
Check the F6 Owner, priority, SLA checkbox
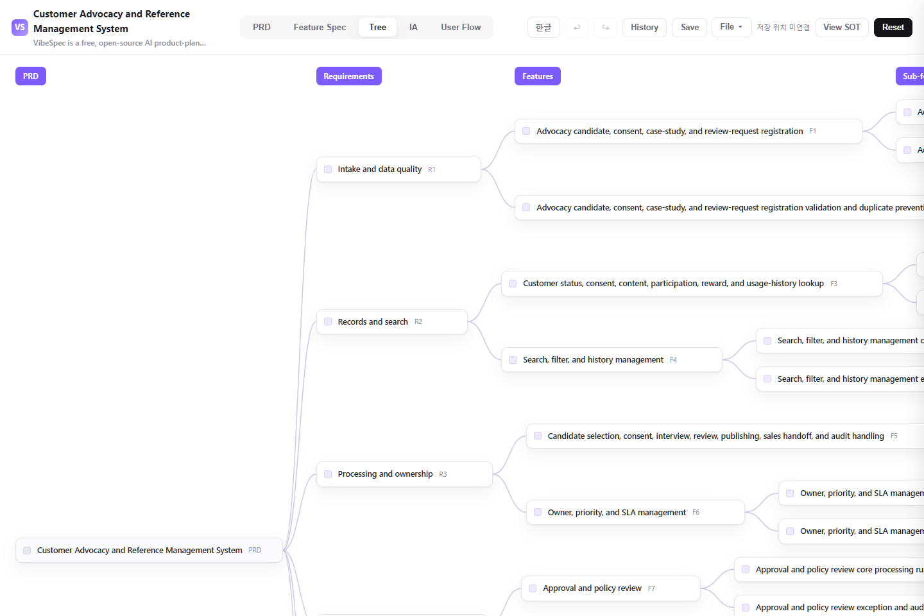tap(538, 512)
